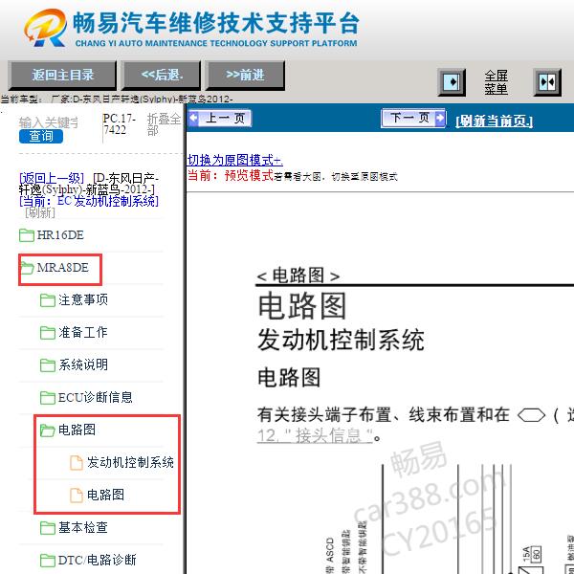Screen dimensions: 574x574
Task: Open DTC/电路诊断 tree folder
Action: click(x=97, y=560)
